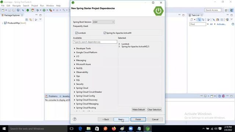Expand the ProducerMqs project tree node
The height and width of the screenshot is (132, 235).
(3, 23)
